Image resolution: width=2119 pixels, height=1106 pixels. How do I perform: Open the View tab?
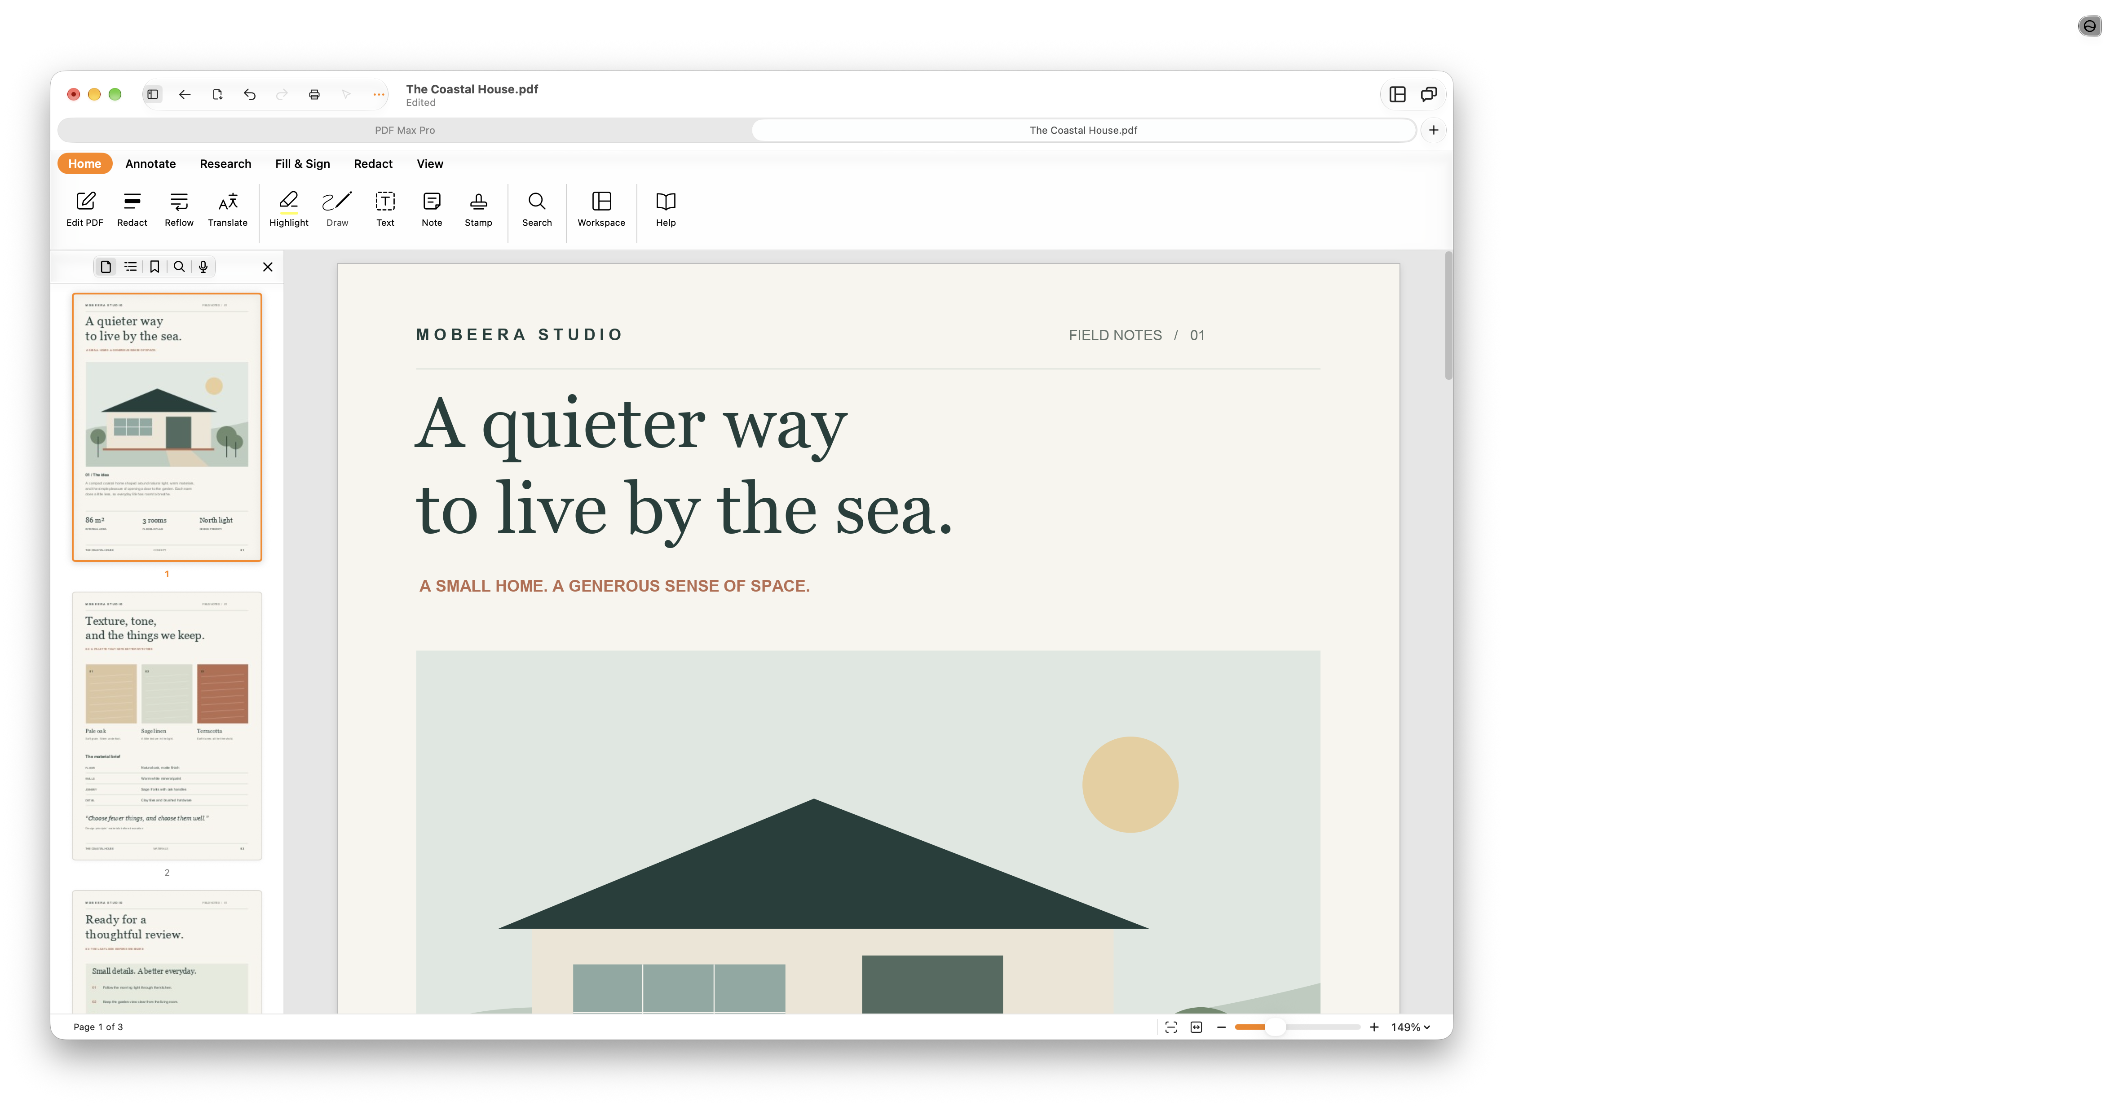(429, 164)
